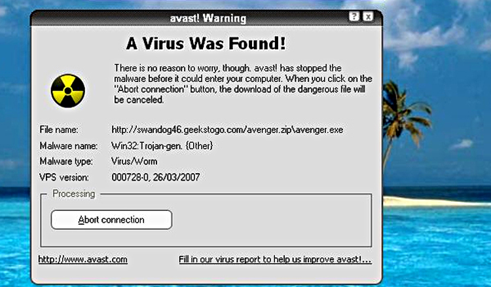Click the avast! Warning title bar
The image size is (491, 287).
pos(207,18)
